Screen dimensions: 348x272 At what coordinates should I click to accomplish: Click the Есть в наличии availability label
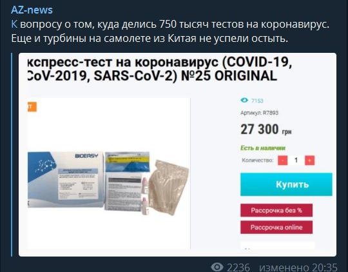263,148
